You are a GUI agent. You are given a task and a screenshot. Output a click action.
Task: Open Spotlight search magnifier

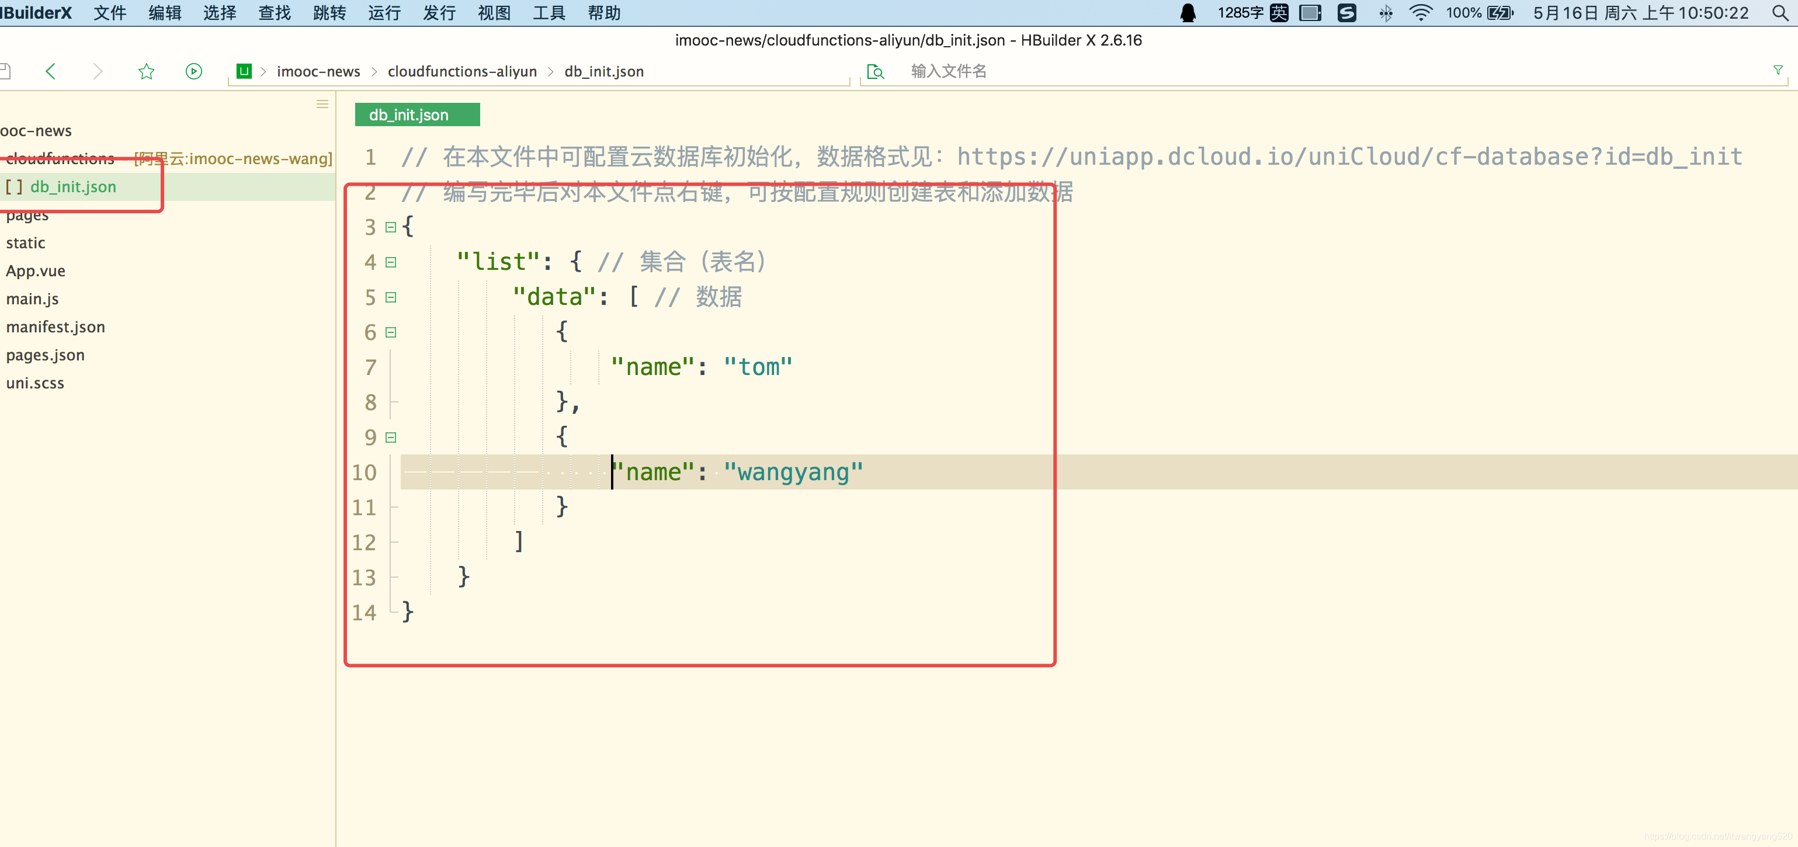pos(1780,13)
